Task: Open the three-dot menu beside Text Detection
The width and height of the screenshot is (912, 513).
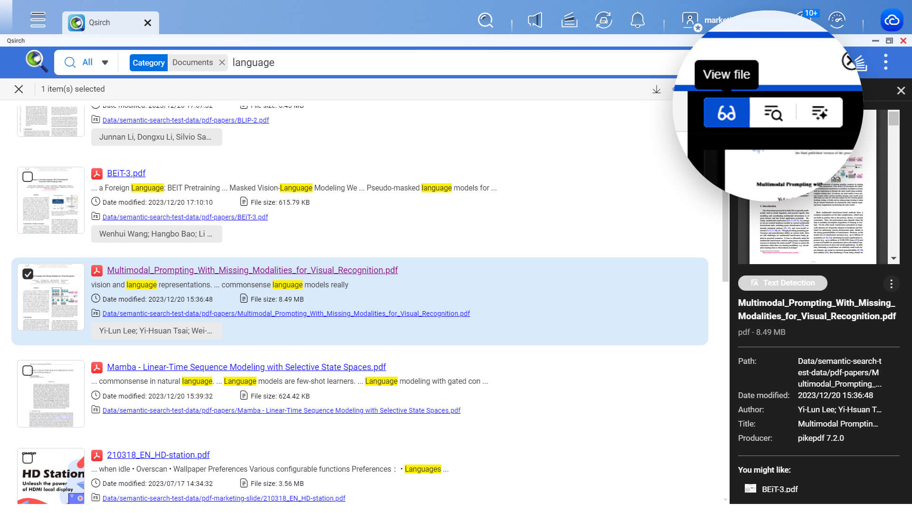Action: click(x=891, y=284)
